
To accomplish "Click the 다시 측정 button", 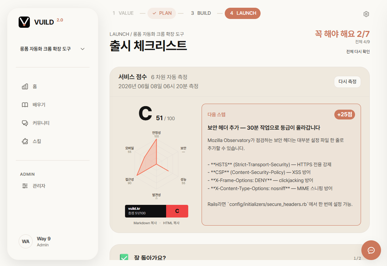I will coord(347,82).
